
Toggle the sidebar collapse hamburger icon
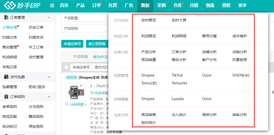[52, 5]
